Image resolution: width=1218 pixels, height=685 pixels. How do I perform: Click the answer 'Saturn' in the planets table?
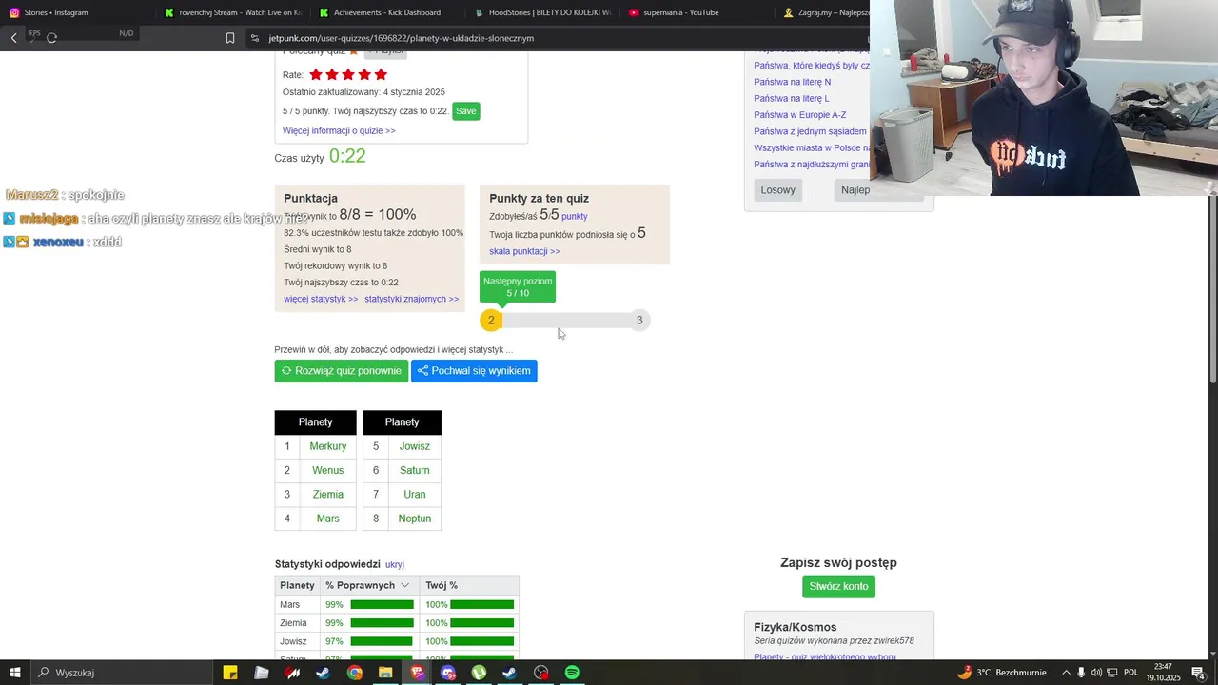[x=415, y=470]
